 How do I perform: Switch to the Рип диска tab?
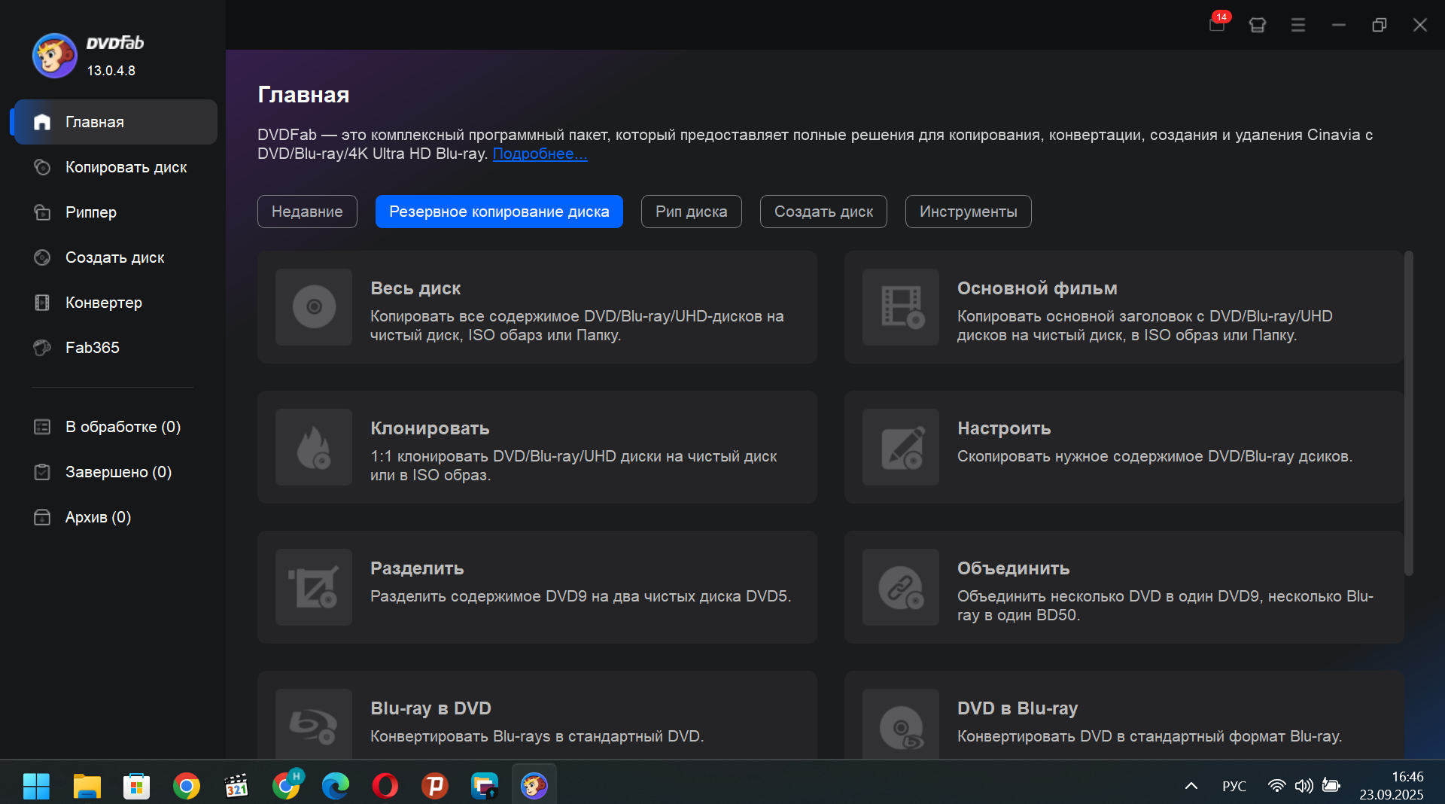pos(691,212)
